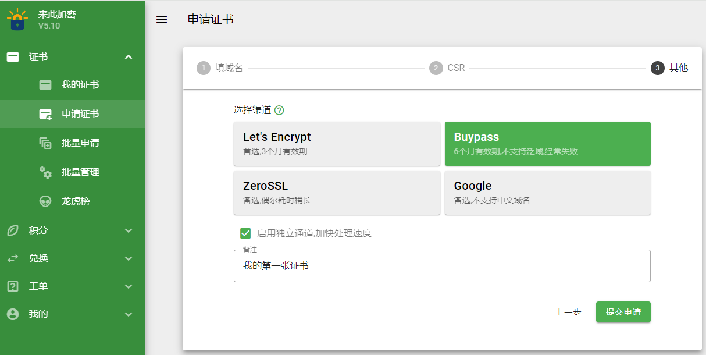Go to step 2 CSR
The width and height of the screenshot is (706, 355).
click(x=448, y=68)
